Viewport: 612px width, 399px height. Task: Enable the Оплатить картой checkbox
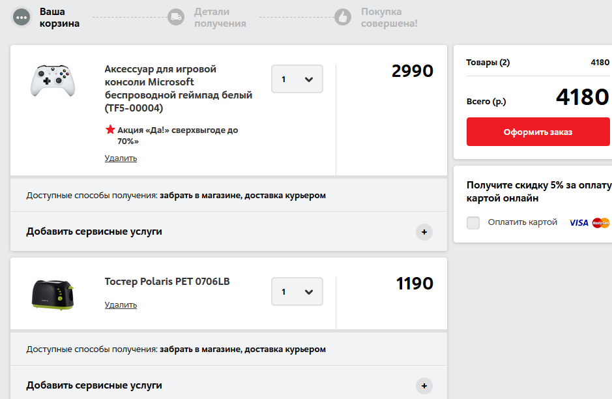(x=473, y=222)
